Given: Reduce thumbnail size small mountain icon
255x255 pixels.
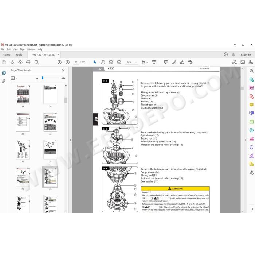Looking at the screenshot, I should 37,78.
